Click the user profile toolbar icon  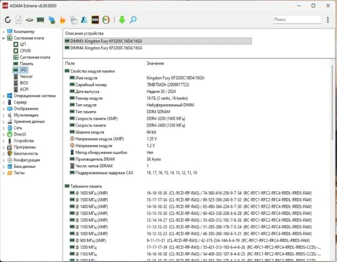[x=84, y=20]
